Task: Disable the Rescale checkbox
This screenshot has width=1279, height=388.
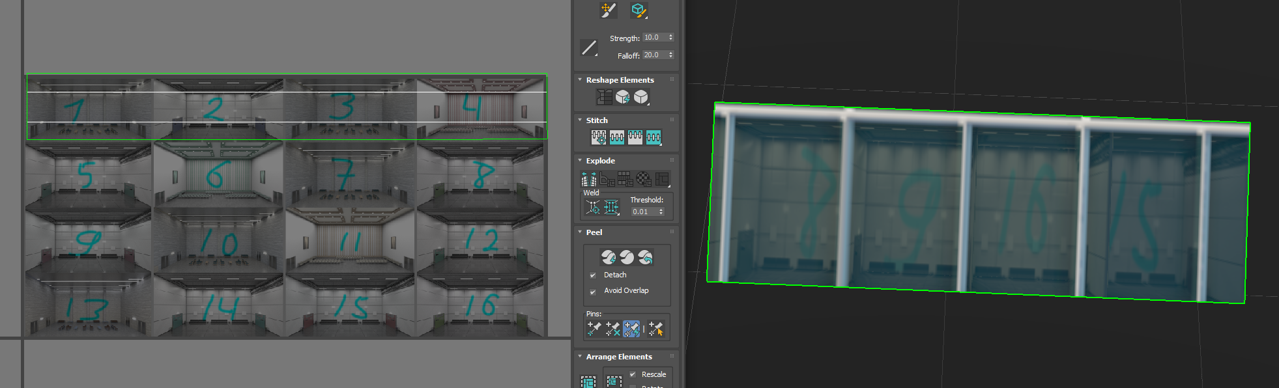Action: click(632, 374)
